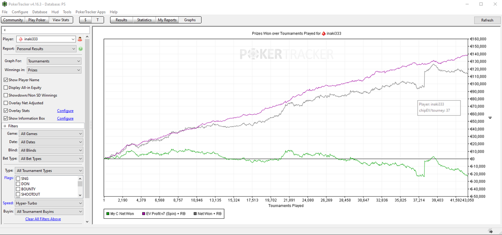Select the $ cash games button
Screen dimensions: 502x235
point(85,20)
